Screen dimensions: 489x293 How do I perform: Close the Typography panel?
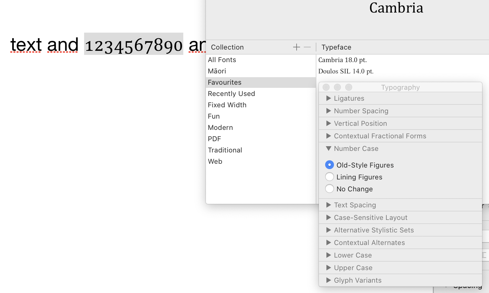[x=326, y=87]
